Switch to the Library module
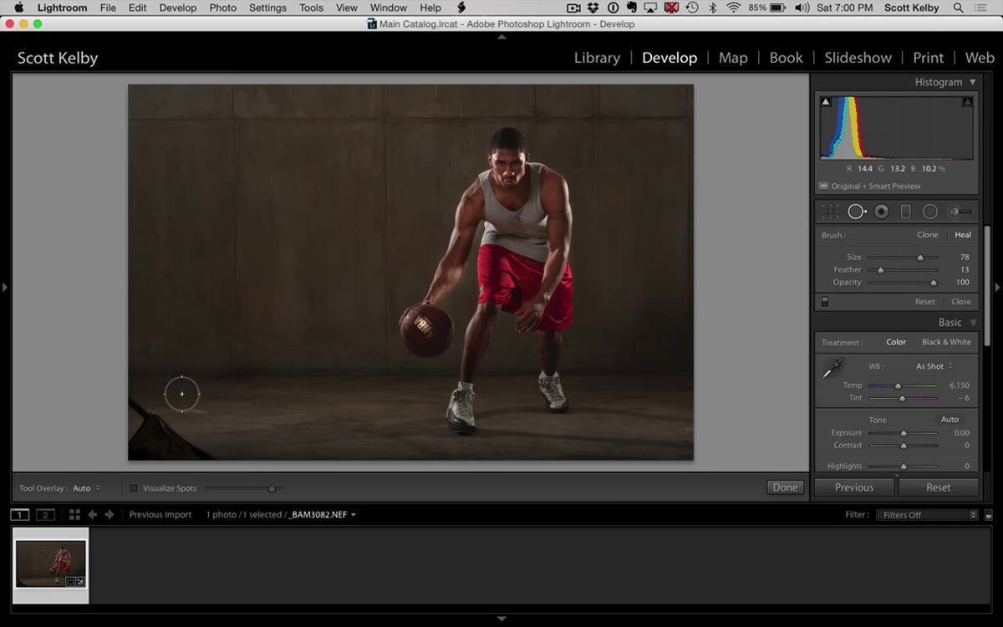 597,58
